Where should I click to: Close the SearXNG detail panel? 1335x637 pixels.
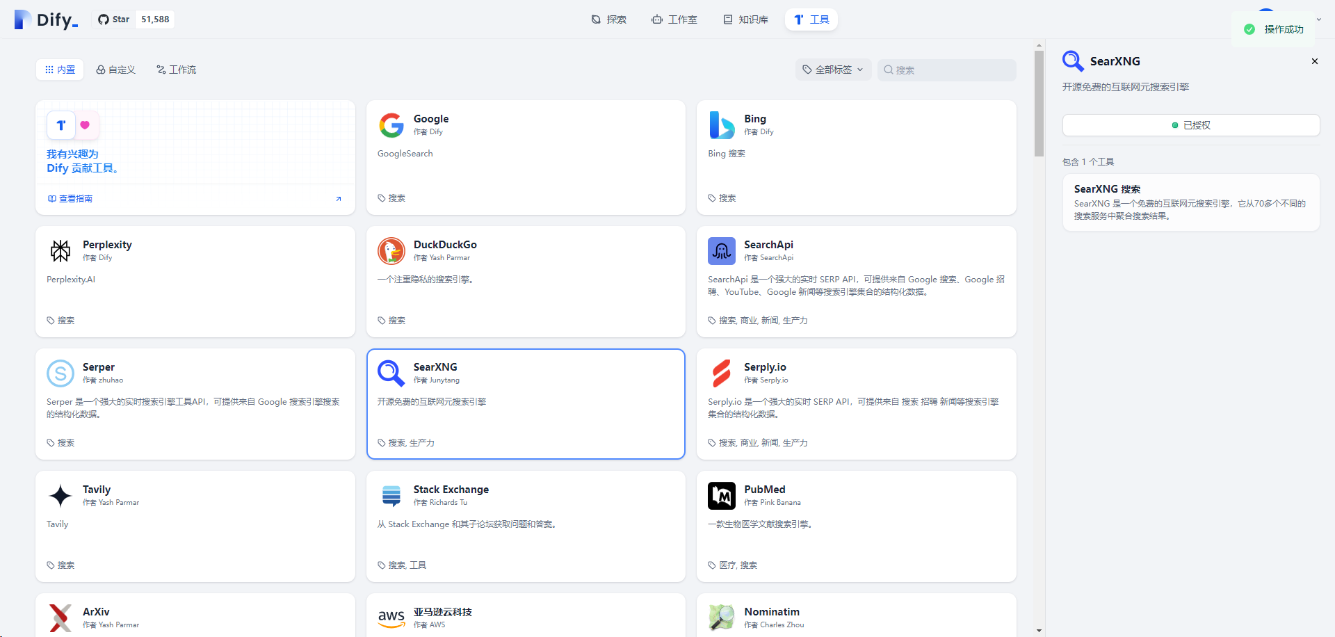(1315, 61)
